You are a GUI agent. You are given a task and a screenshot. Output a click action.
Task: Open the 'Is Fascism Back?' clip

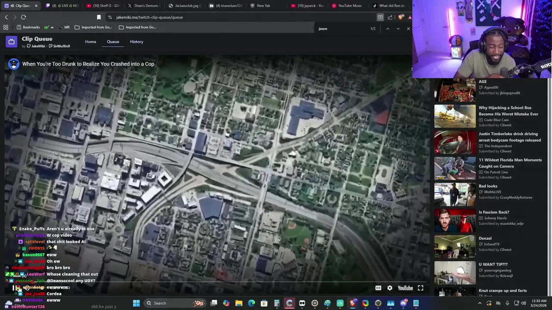494,212
